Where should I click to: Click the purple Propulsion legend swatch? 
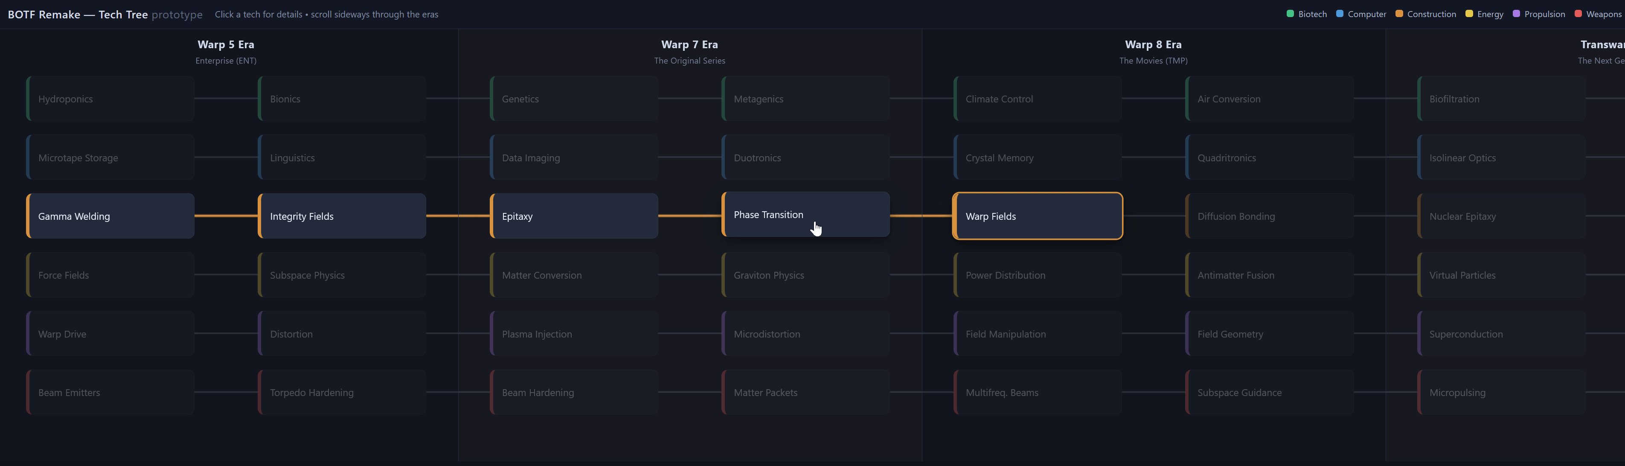point(1516,14)
